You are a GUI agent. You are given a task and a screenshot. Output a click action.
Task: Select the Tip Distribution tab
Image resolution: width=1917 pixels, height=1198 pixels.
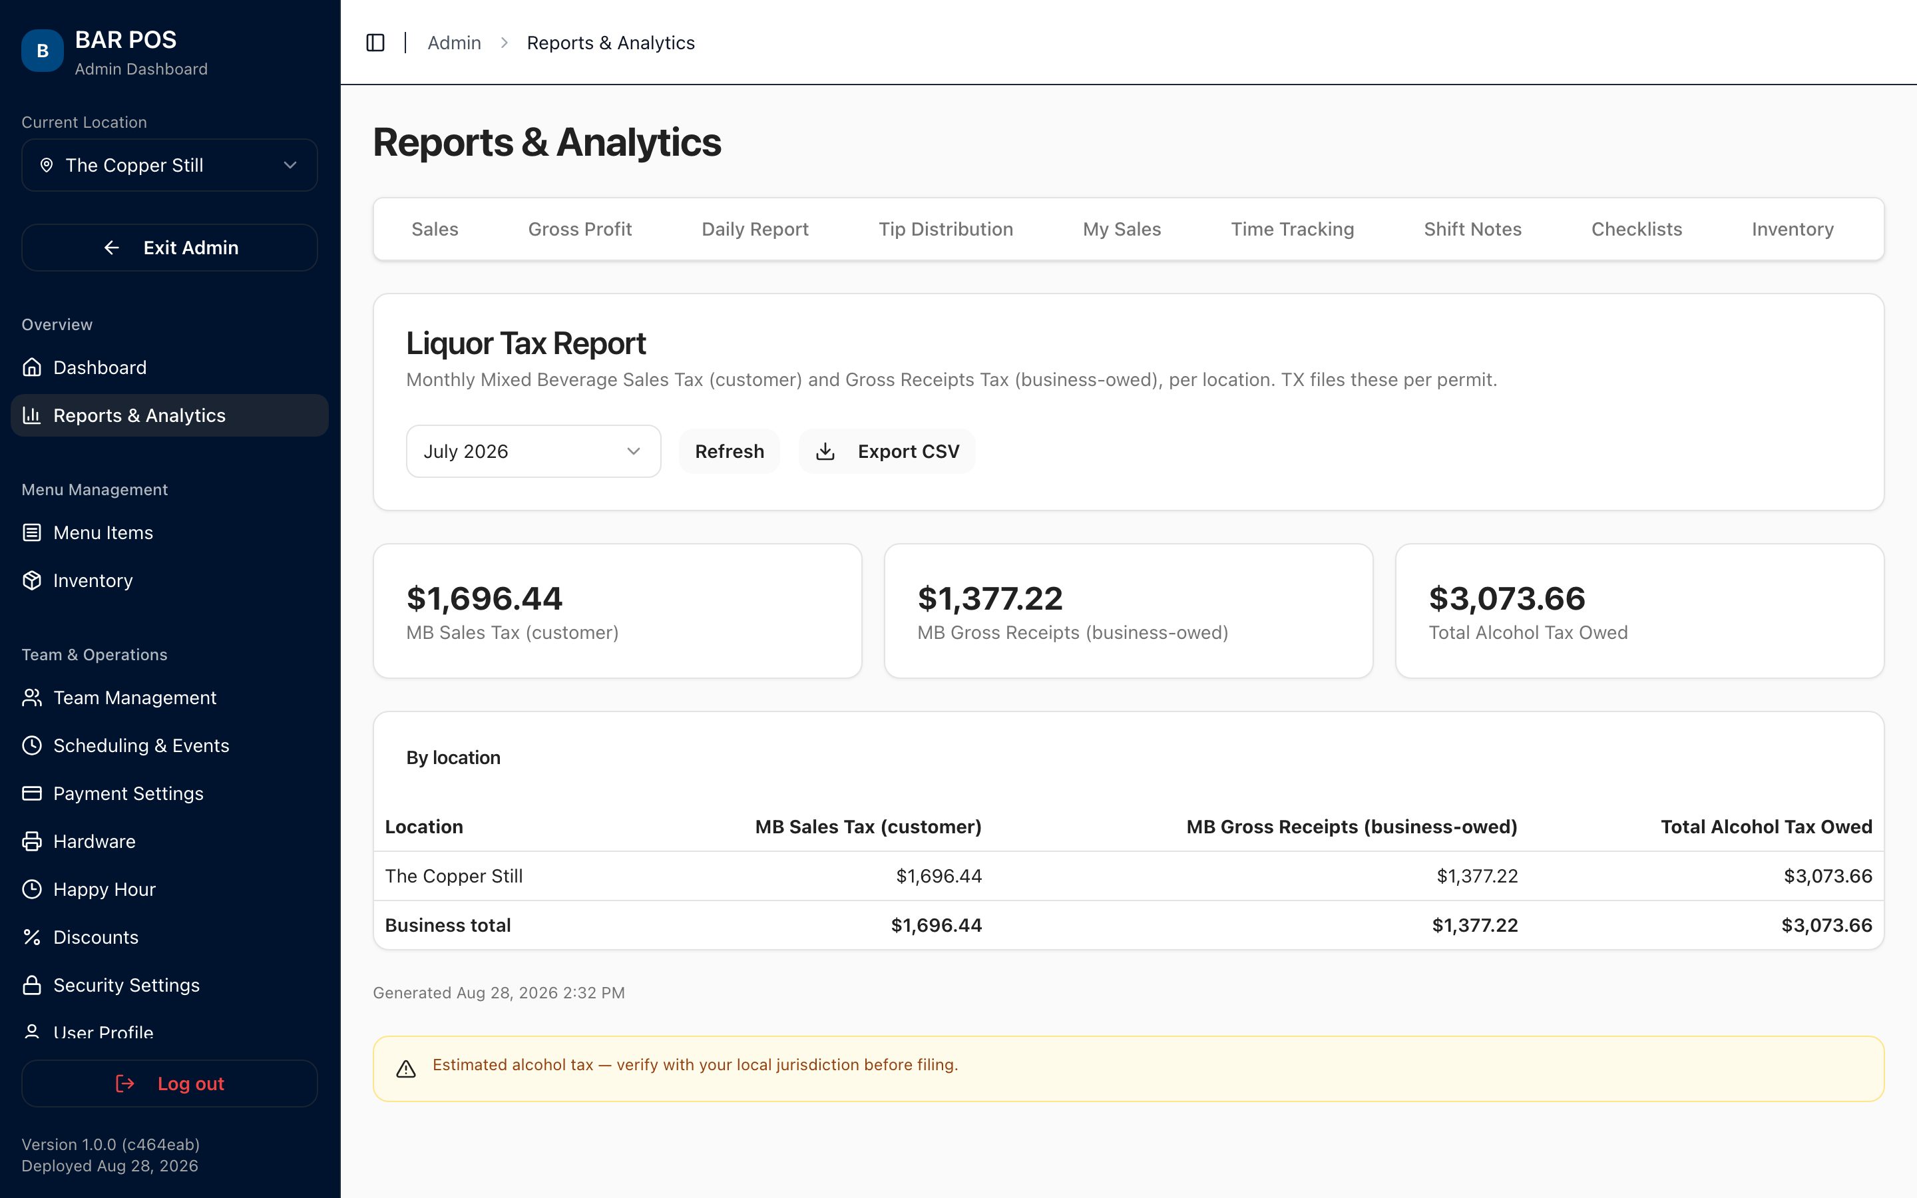tap(946, 229)
